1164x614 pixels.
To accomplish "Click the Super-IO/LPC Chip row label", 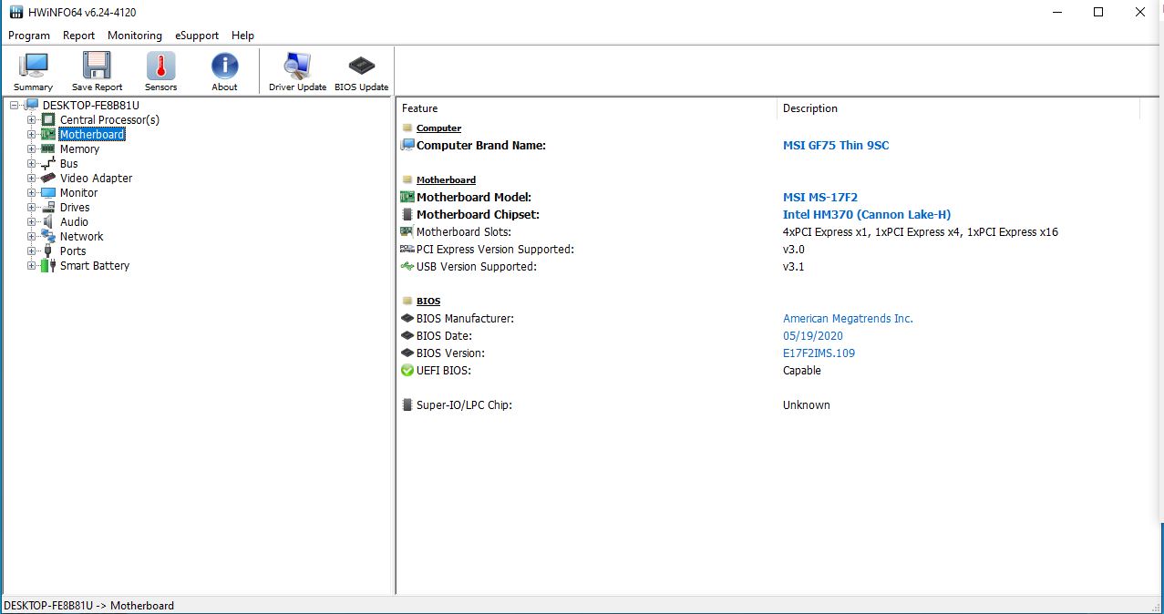I will (464, 404).
